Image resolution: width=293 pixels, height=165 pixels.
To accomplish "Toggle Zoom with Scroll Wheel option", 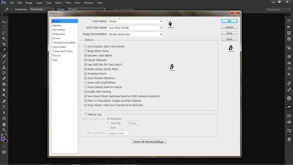I will [86, 82].
